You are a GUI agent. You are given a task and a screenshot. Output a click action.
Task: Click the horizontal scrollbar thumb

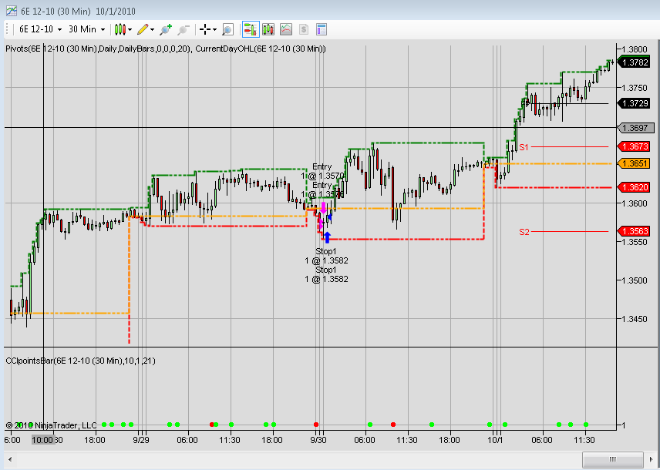pos(613,459)
